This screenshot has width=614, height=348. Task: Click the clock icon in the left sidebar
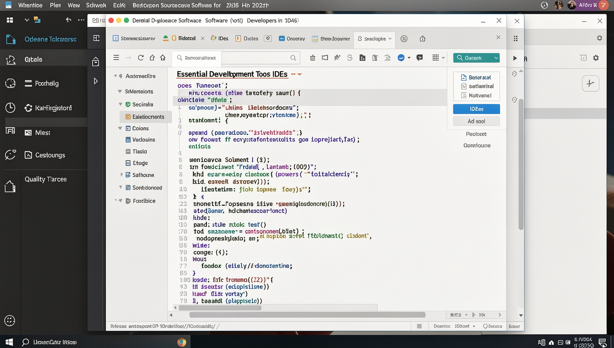10,108
